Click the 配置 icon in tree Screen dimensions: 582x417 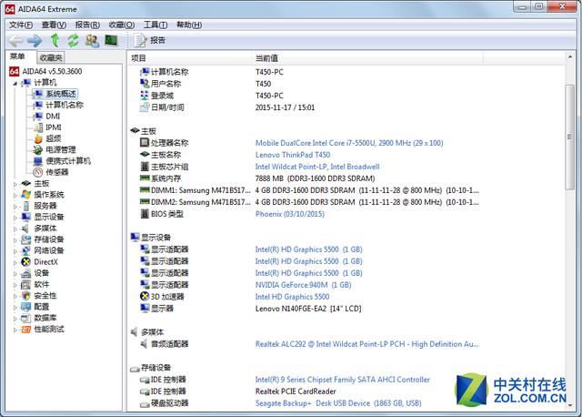[x=26, y=307]
